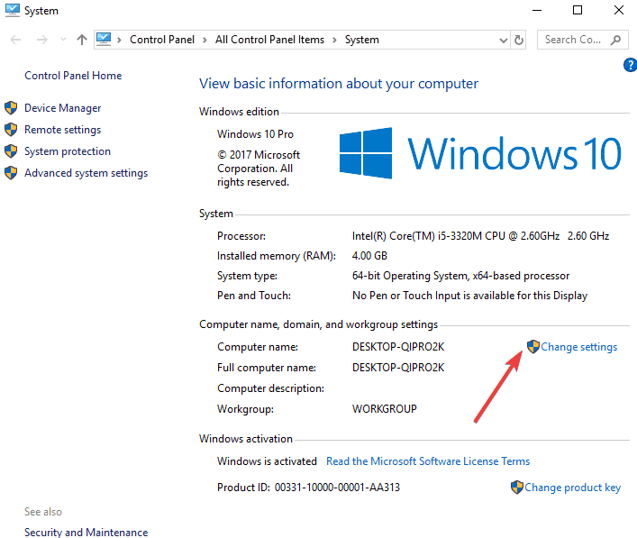Image resolution: width=637 pixels, height=538 pixels.
Task: Select Control Panel in breadcrumb
Action: click(x=162, y=40)
